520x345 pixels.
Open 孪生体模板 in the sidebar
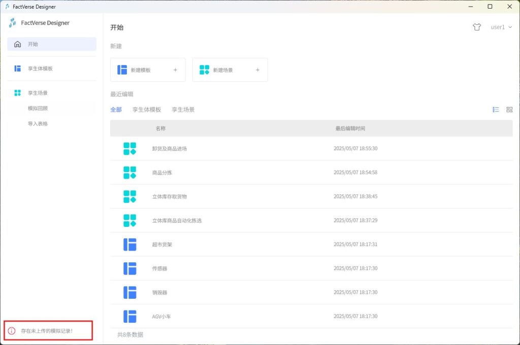coord(40,68)
